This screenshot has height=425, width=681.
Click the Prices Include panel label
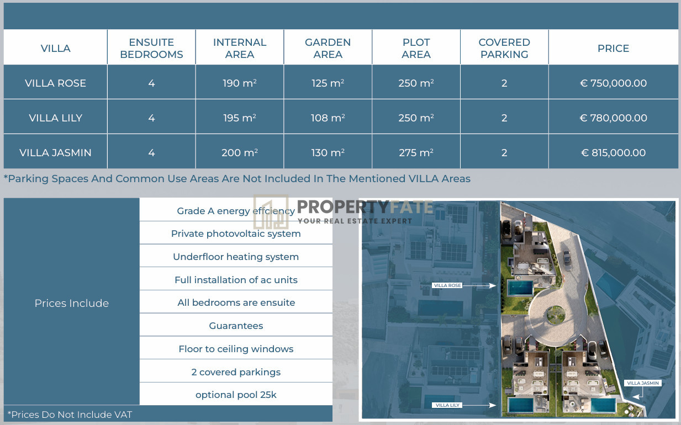click(71, 303)
